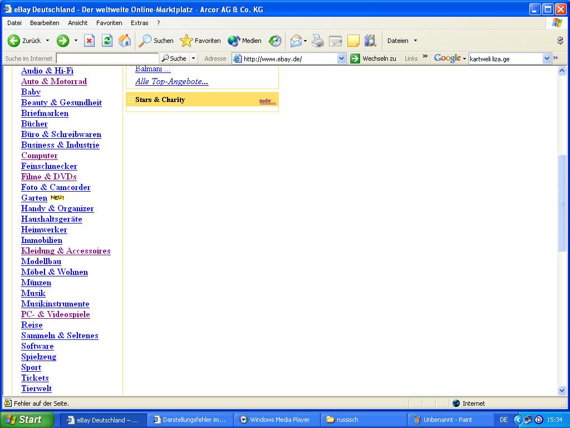Click the Internet zone globe icon

456,403
